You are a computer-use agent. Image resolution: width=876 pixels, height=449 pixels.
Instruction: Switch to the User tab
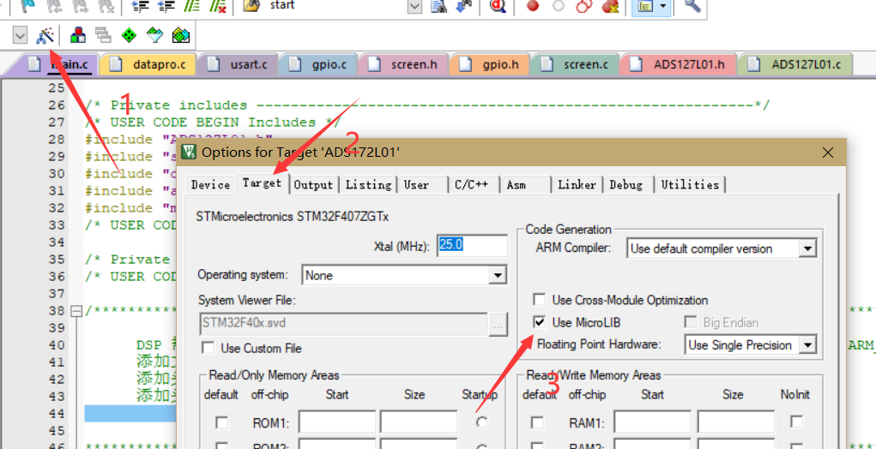point(424,184)
